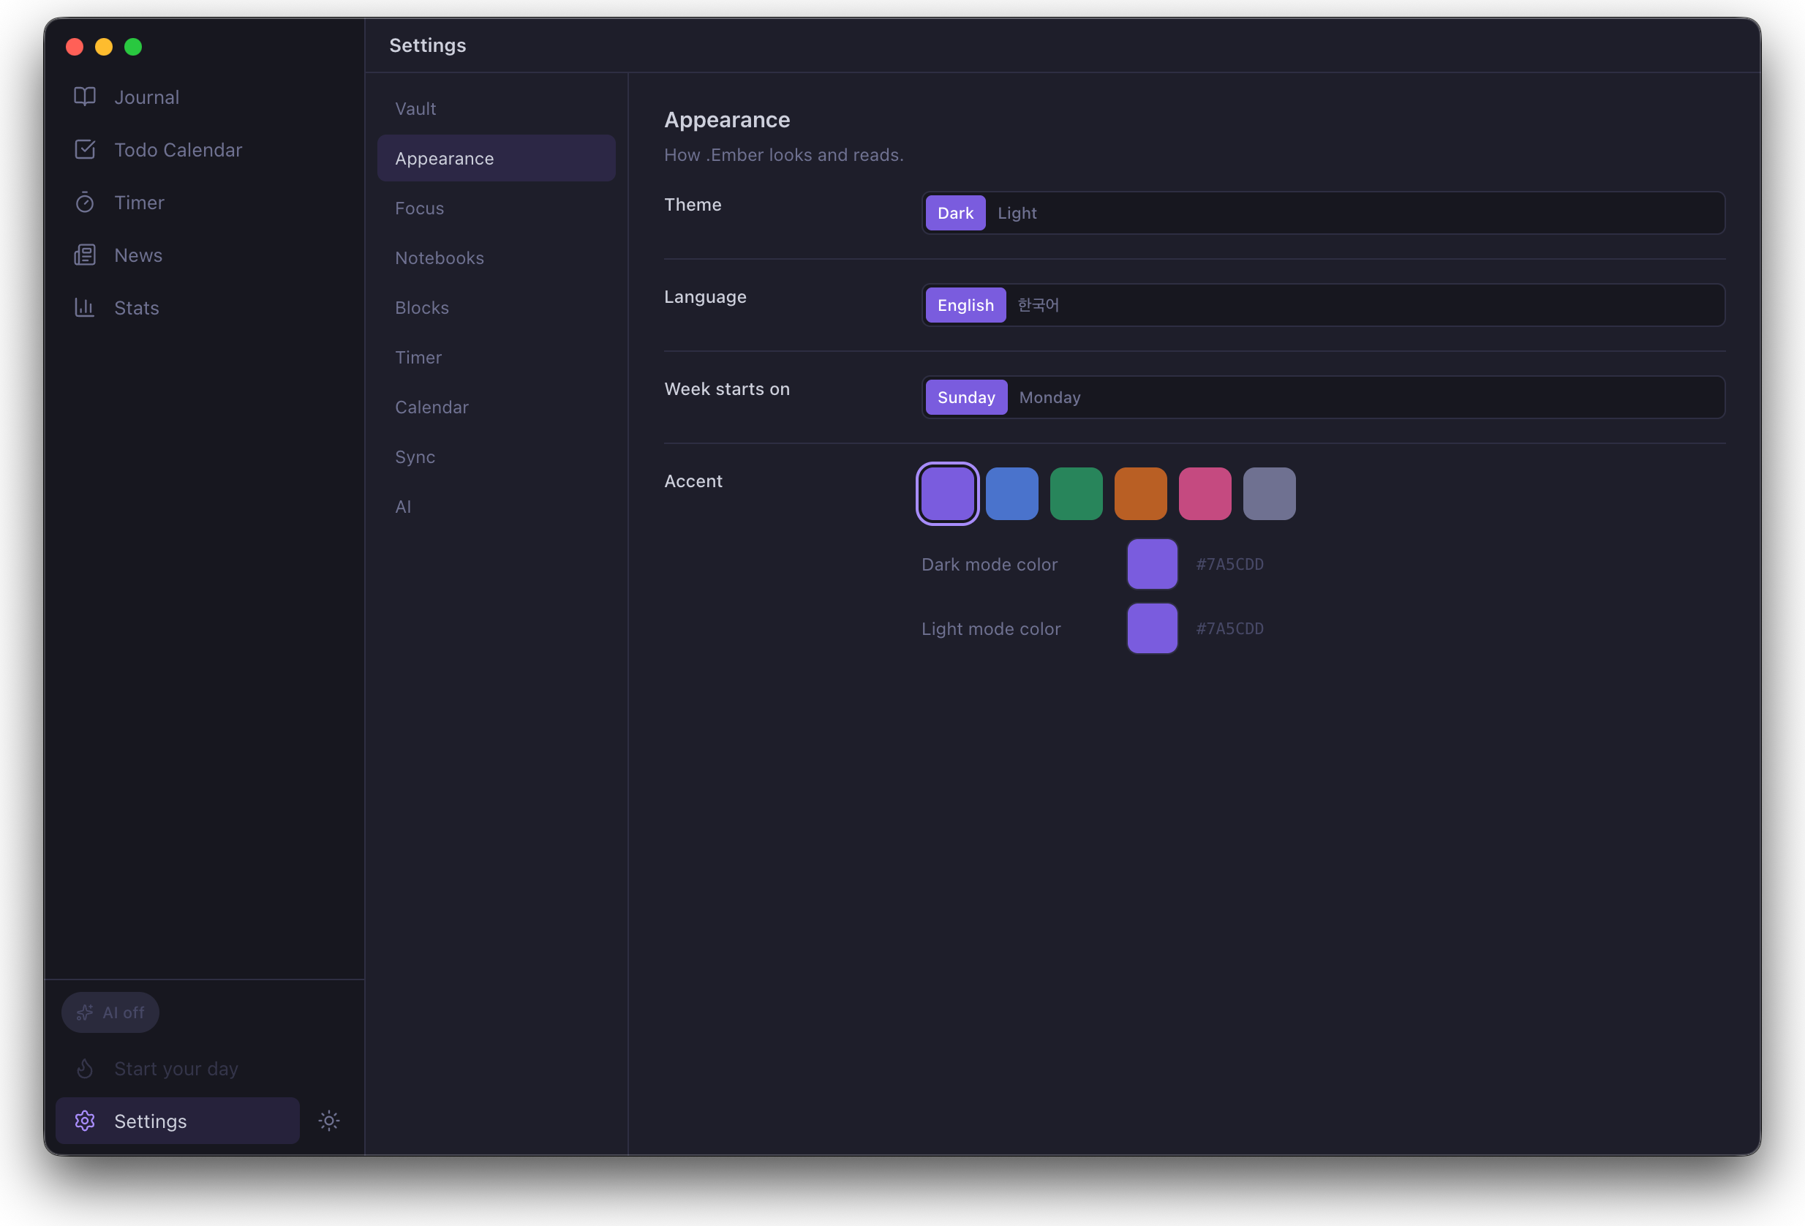
Task: Click the Appearance heading
Action: click(727, 120)
